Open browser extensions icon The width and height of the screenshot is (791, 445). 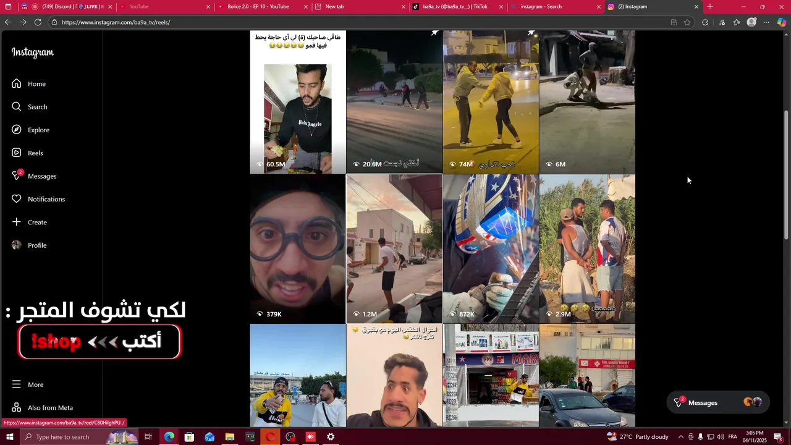point(705,22)
